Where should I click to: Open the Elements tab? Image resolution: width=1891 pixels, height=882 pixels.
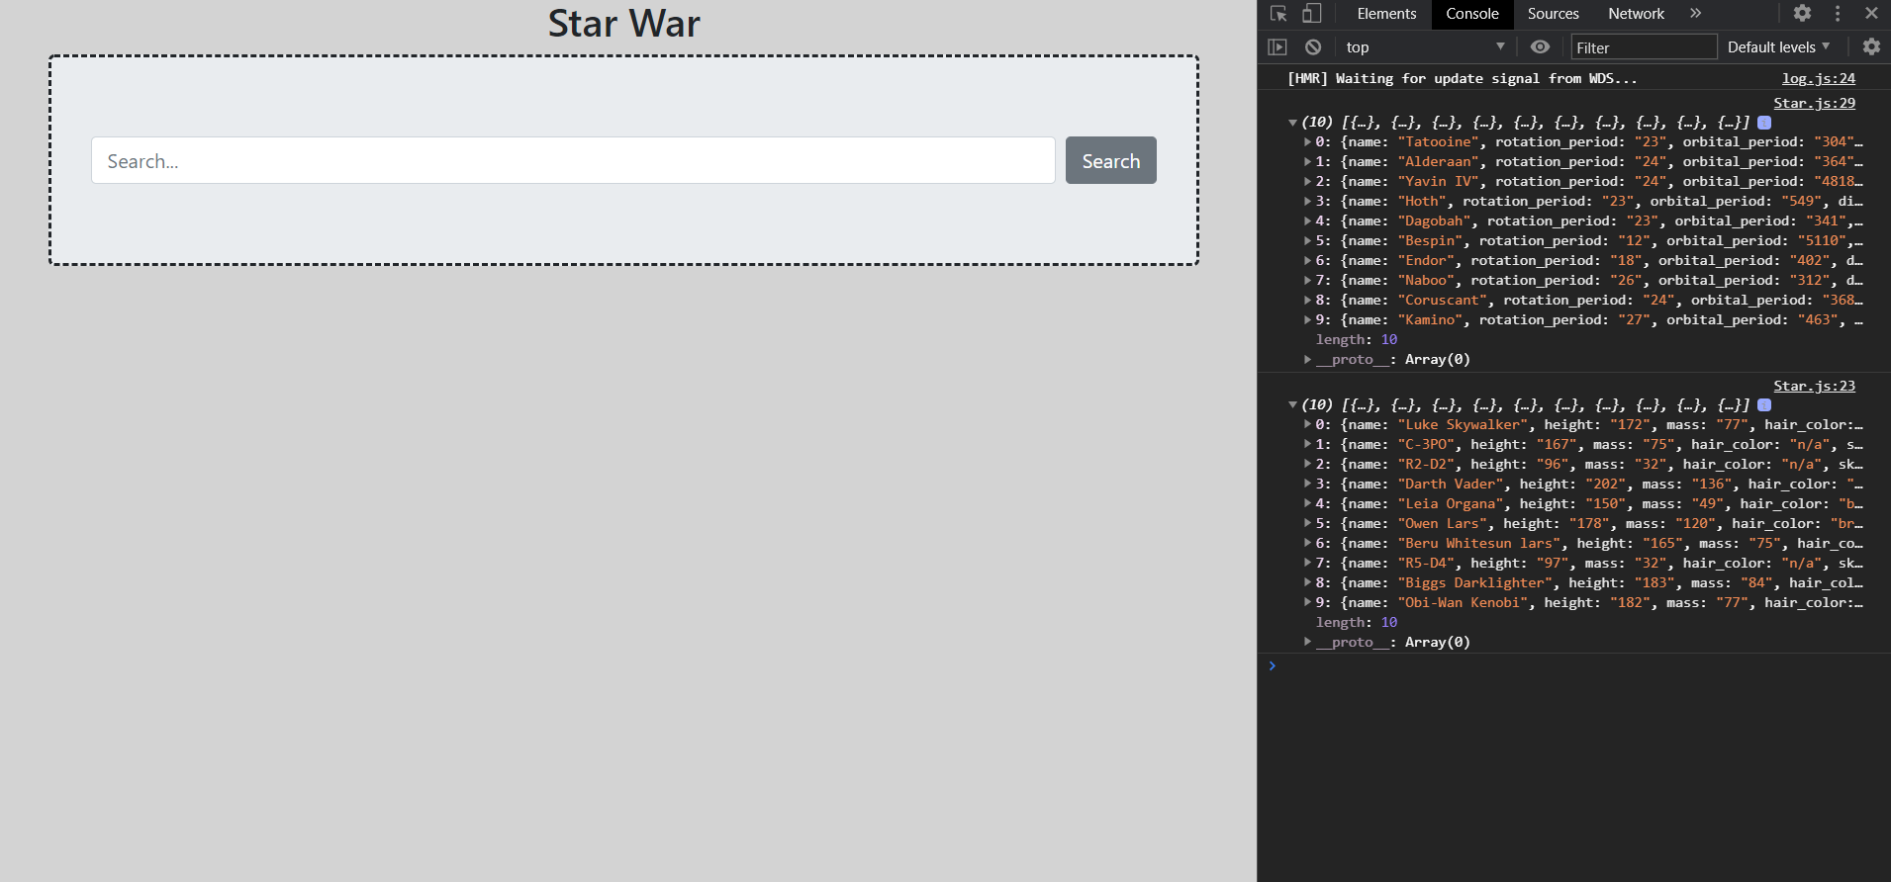(1386, 14)
